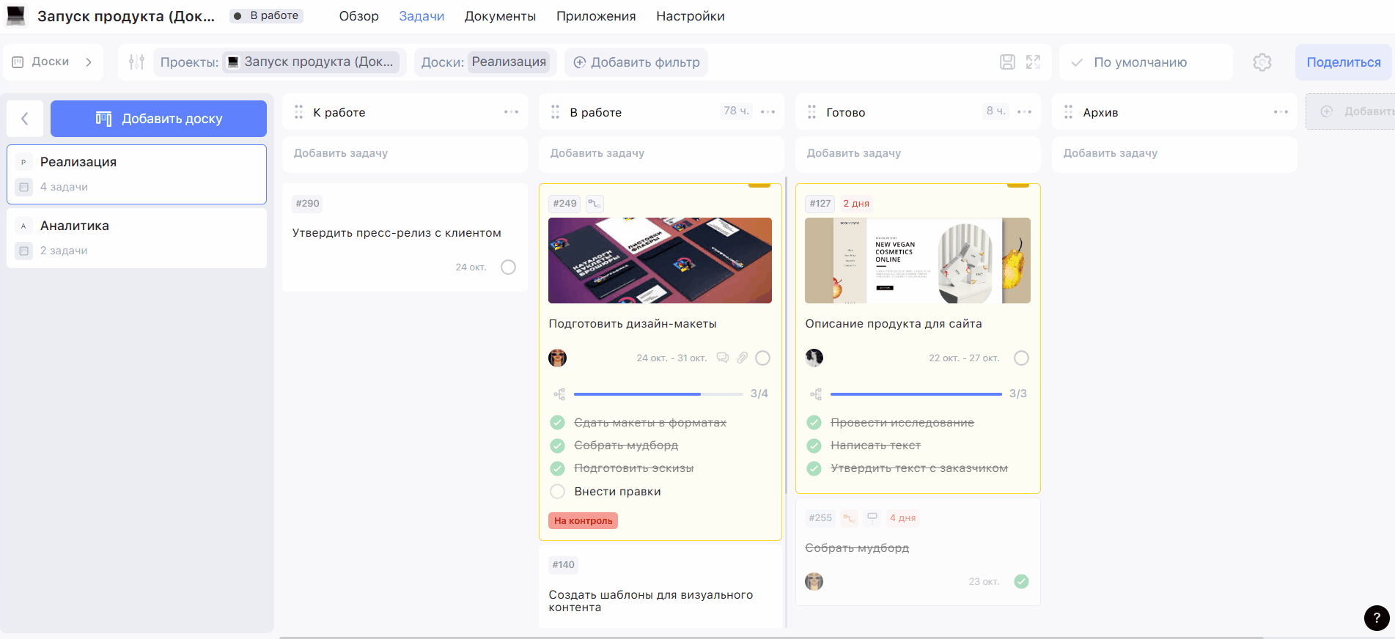The height and width of the screenshot is (639, 1395).
Task: Open the three-dot menu of 'К работе' column
Action: (511, 112)
